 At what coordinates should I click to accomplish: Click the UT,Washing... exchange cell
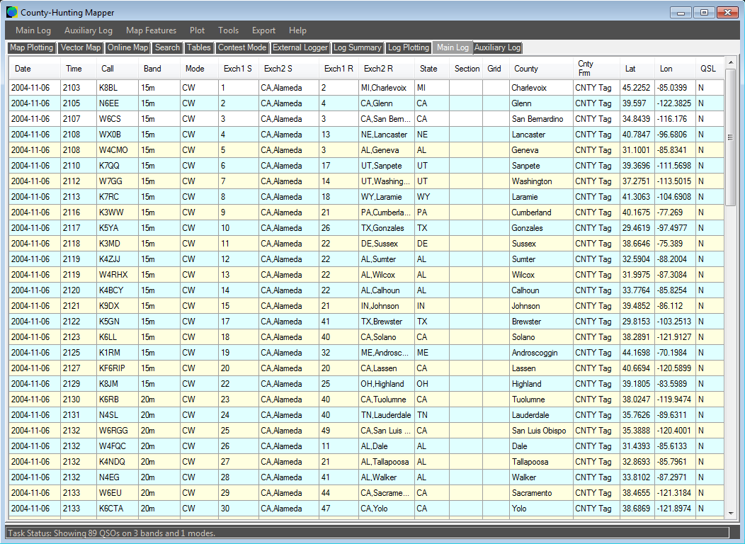(x=386, y=181)
